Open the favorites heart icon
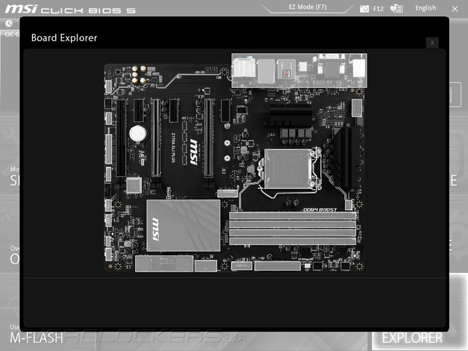The height and width of the screenshot is (351, 468). (x=396, y=8)
